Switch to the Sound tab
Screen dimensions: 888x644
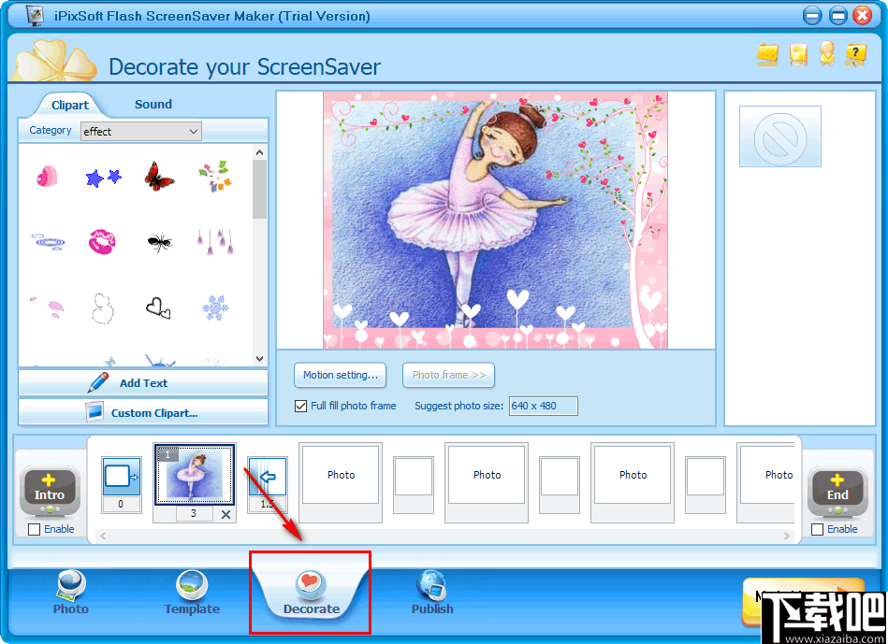[x=153, y=104]
